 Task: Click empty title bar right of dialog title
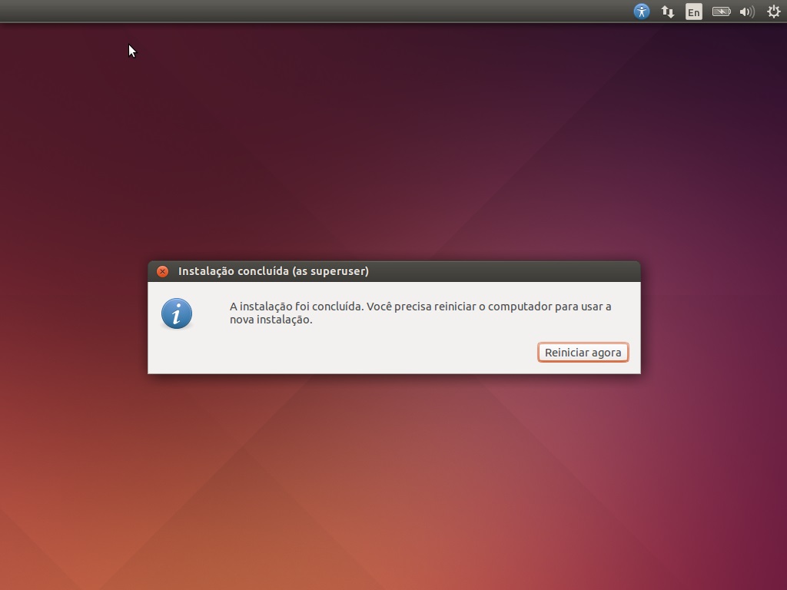pyautogui.click(x=500, y=271)
